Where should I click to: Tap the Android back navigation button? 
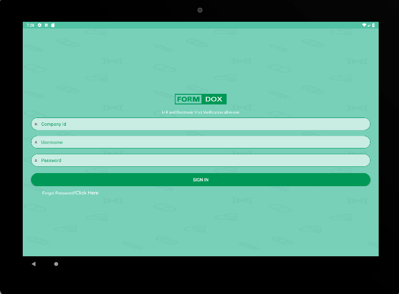coord(33,264)
